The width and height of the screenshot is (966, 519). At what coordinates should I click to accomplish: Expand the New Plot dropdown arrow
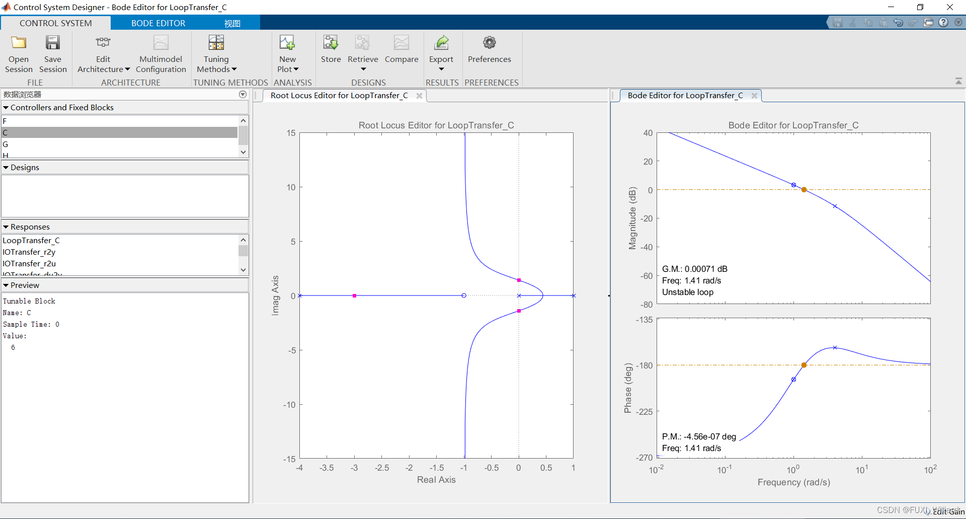(296, 69)
